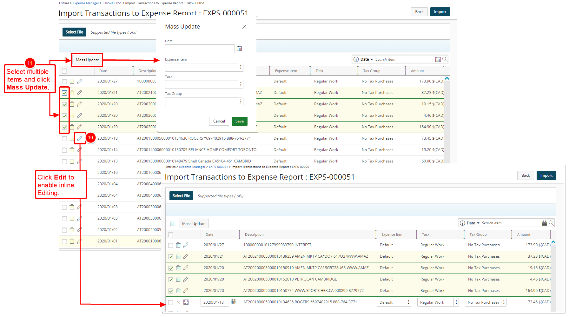Viewport: 569px width, 317px height.
Task: Open inline No Tax Purchases picker
Action: pyautogui.click(x=504, y=302)
